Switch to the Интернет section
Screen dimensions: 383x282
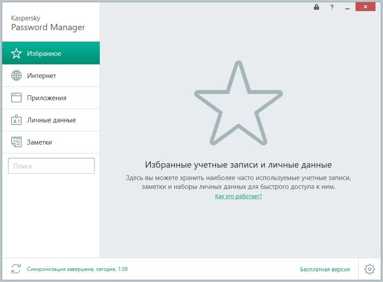point(51,75)
